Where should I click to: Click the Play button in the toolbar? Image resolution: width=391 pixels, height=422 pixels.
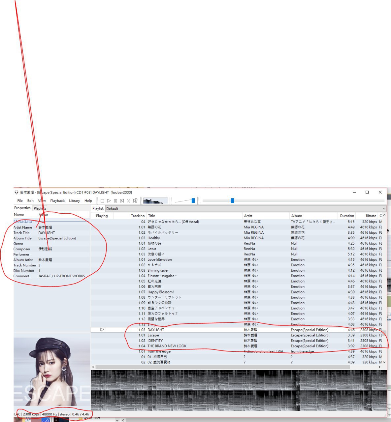109,201
